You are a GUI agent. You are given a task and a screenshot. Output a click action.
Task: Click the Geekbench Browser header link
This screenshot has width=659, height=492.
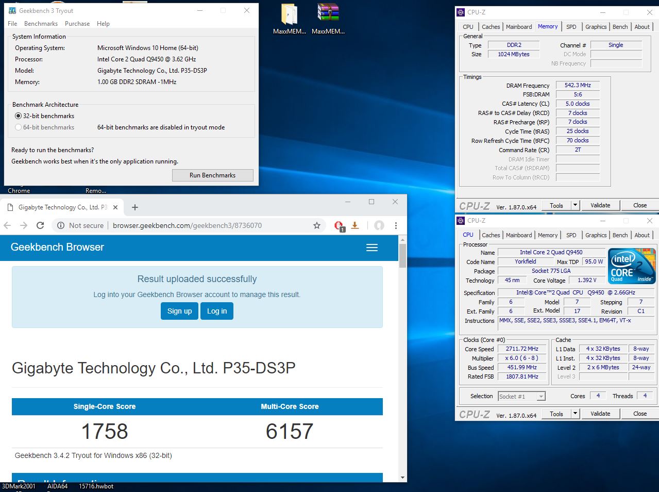[x=57, y=247]
